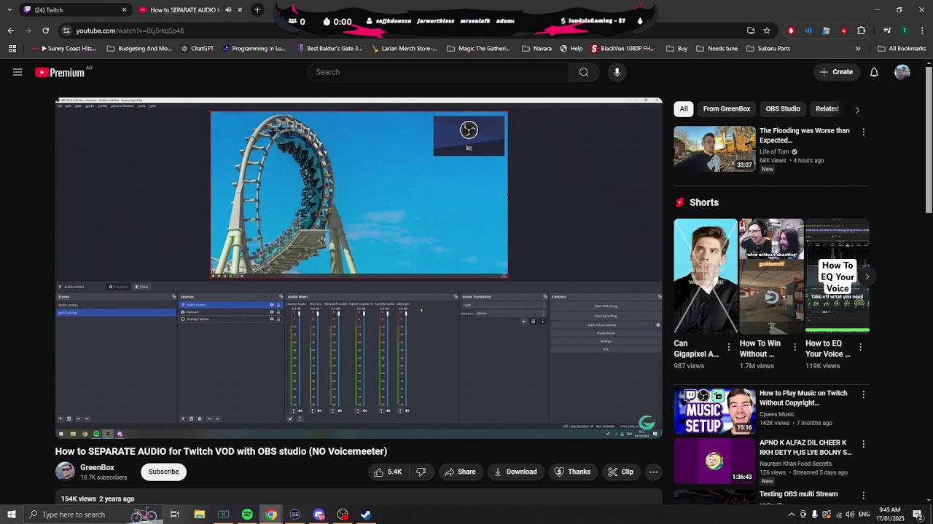Open the Chrome profile T avatar
The height and width of the screenshot is (524, 933).
click(x=905, y=31)
